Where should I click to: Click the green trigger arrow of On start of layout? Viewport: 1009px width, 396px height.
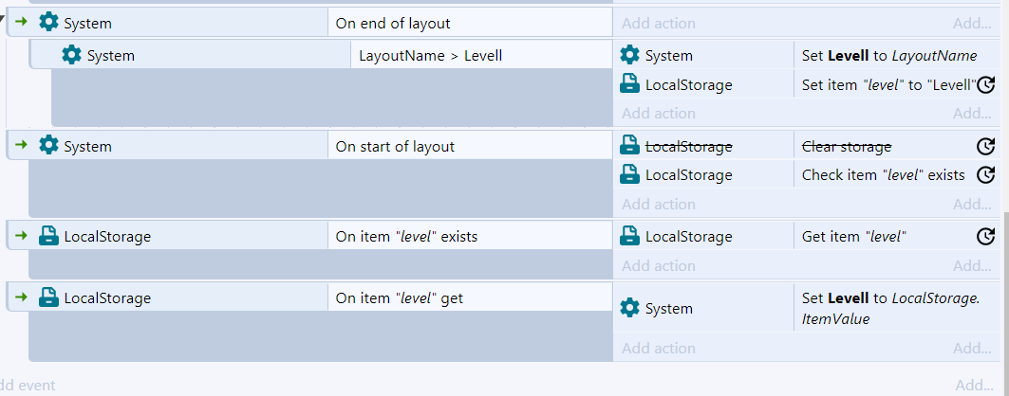point(21,146)
